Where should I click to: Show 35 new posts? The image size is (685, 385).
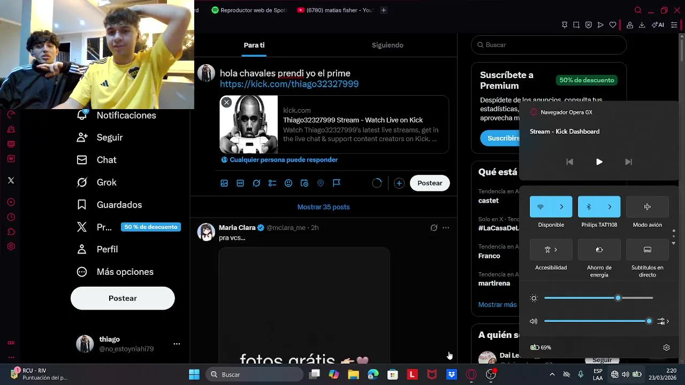click(324, 207)
